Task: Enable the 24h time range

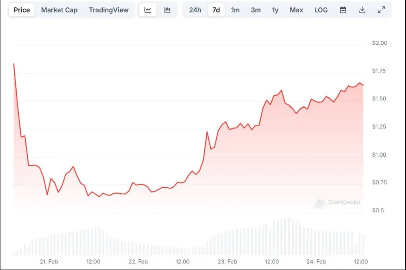Action: pyautogui.click(x=195, y=10)
